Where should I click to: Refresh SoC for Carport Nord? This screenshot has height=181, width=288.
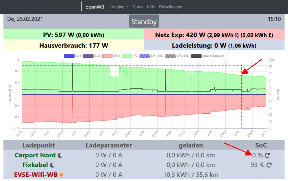[267, 155]
